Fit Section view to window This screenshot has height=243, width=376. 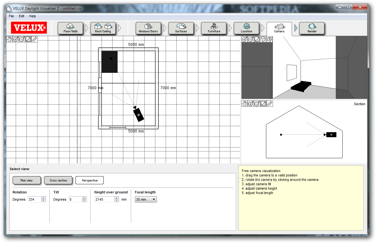click(x=263, y=104)
